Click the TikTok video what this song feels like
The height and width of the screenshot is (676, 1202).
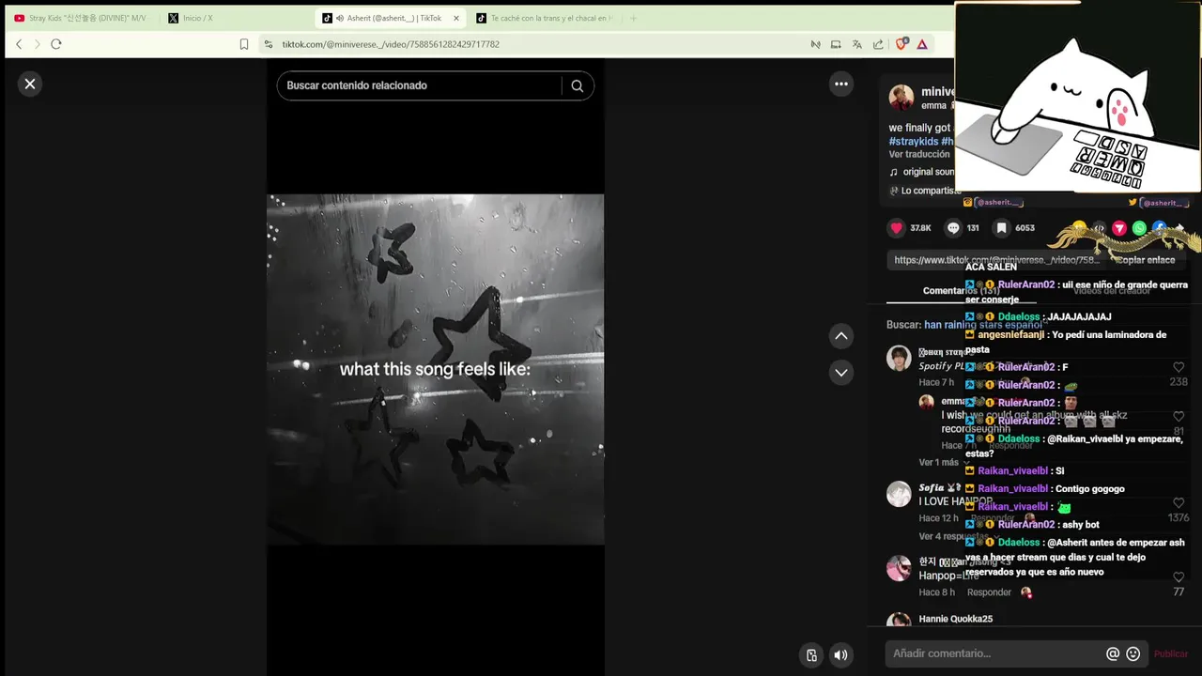[436, 369]
